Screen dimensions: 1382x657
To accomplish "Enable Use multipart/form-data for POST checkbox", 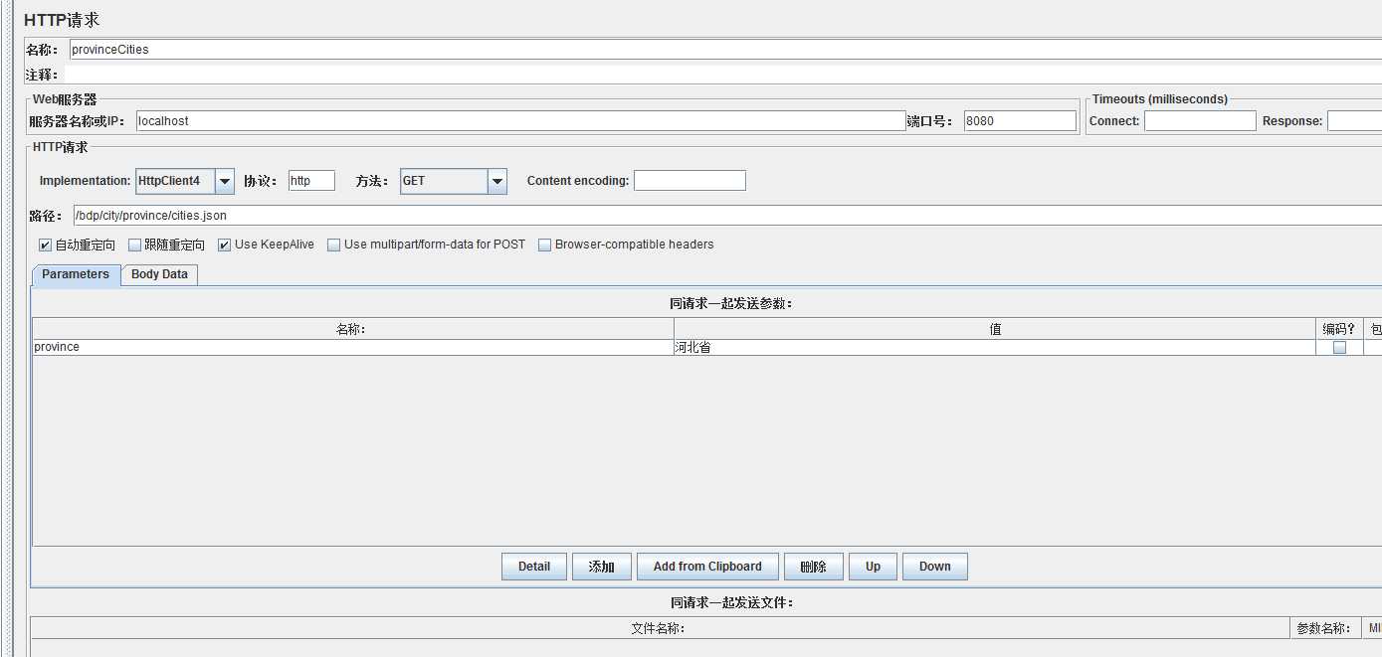I will click(334, 246).
